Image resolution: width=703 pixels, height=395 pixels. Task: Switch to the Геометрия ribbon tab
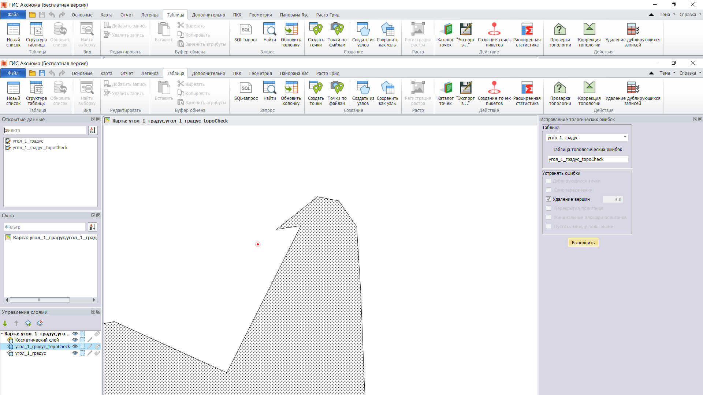coord(260,73)
